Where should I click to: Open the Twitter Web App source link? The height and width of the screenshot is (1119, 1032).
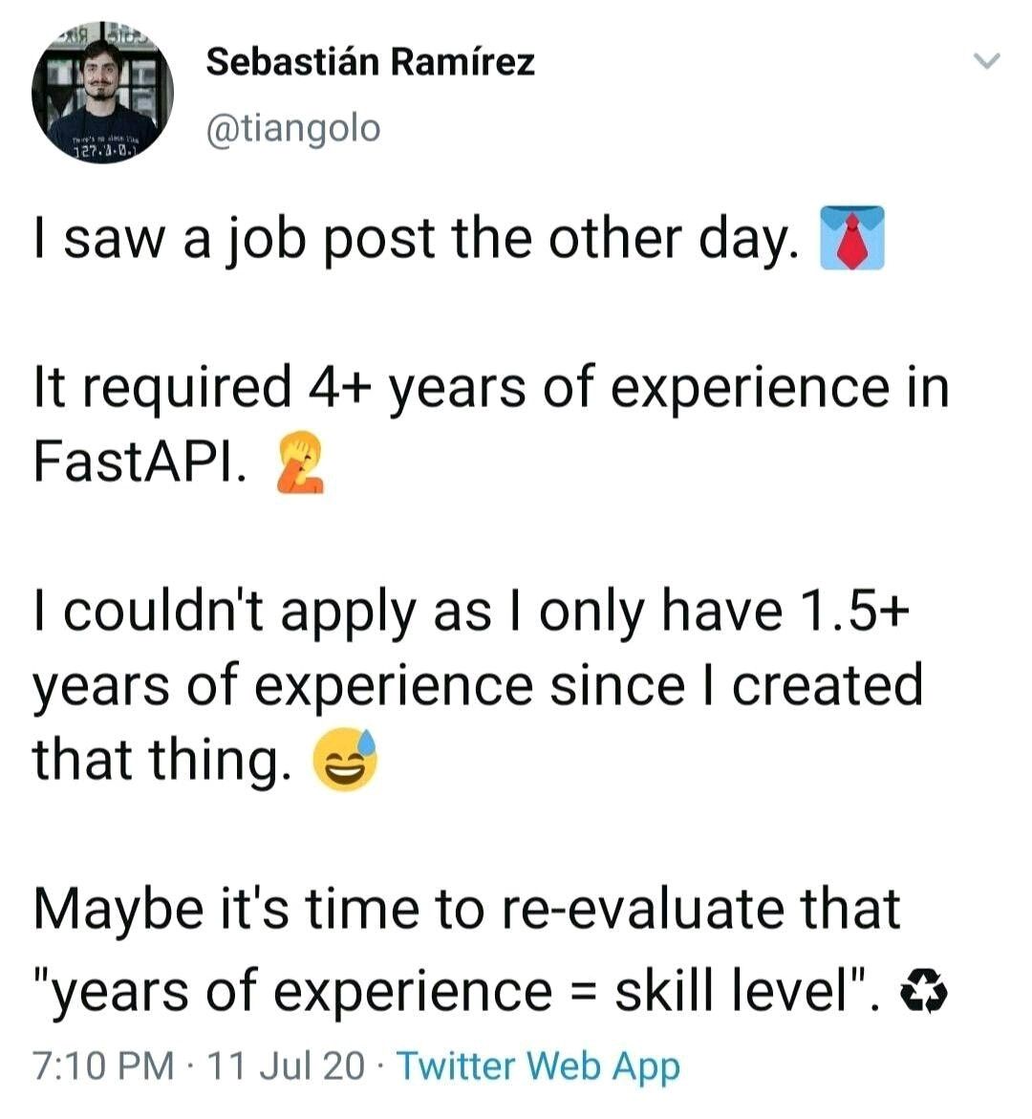click(x=538, y=1065)
